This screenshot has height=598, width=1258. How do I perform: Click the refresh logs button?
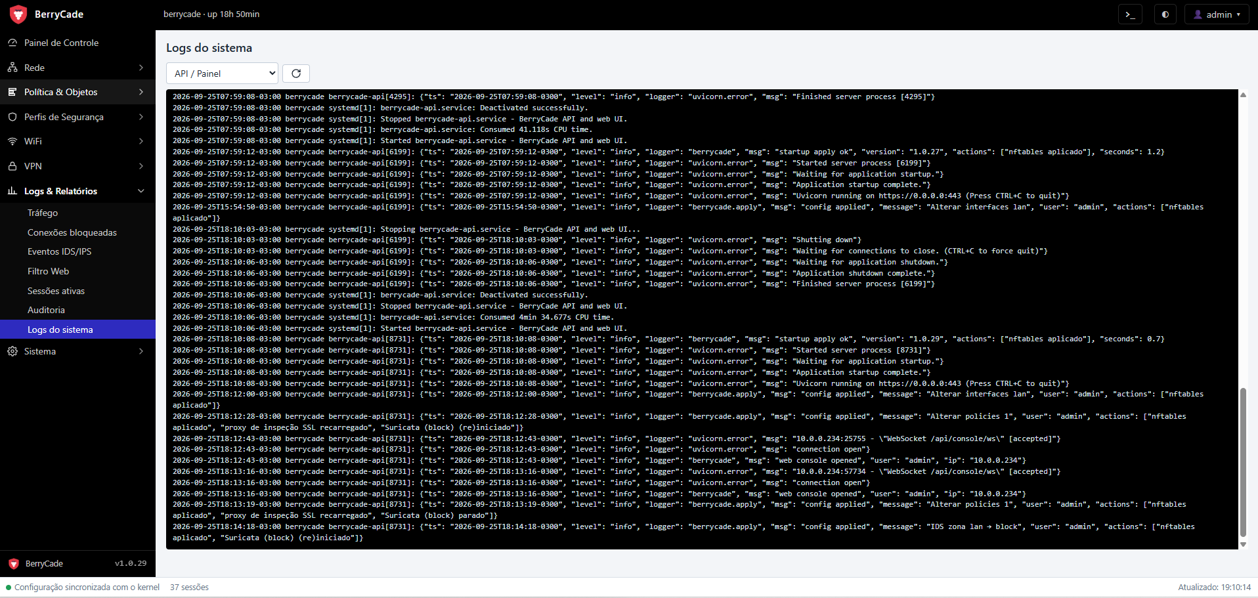pyautogui.click(x=296, y=74)
